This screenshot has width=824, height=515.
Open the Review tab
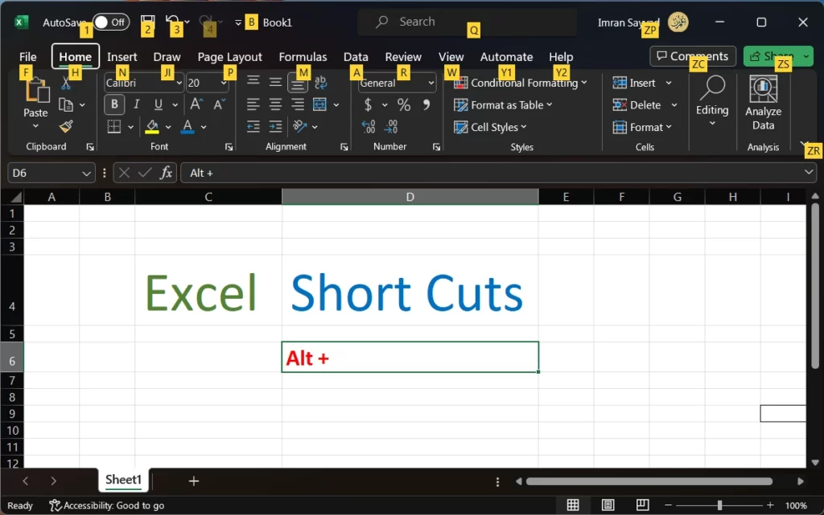coord(403,56)
